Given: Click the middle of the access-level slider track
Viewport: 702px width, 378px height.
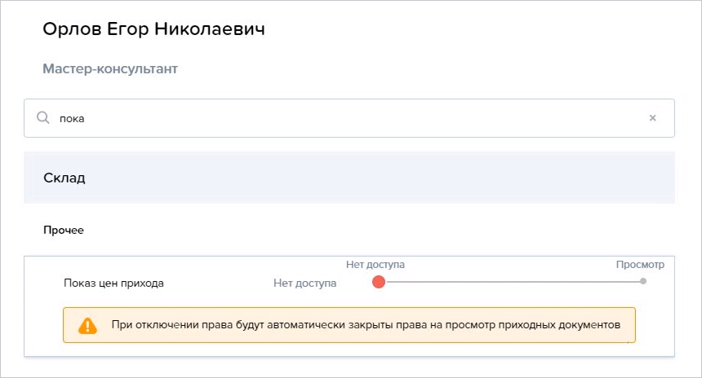Looking at the screenshot, I should point(511,282).
